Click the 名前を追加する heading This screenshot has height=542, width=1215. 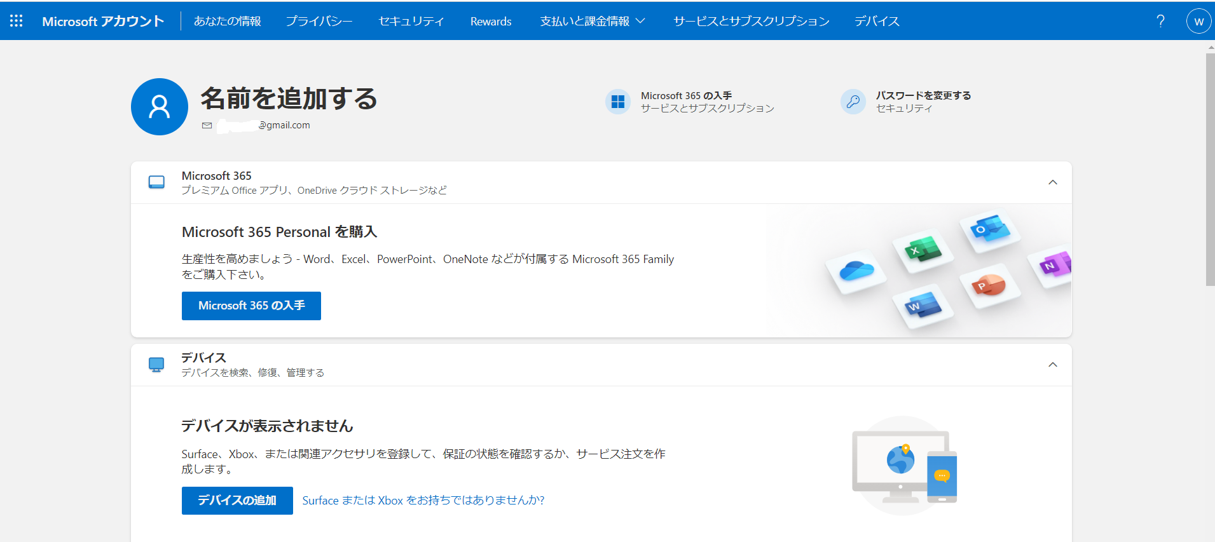289,98
